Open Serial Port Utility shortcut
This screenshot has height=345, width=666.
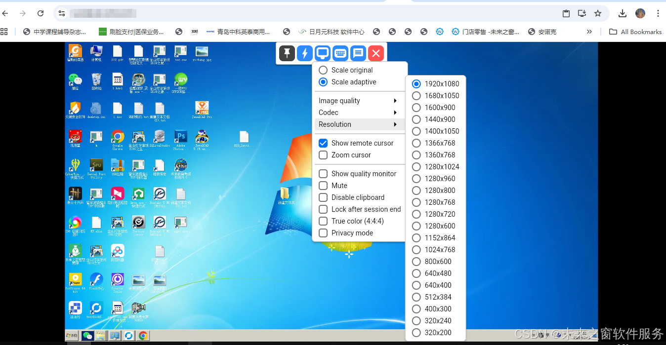[96, 169]
